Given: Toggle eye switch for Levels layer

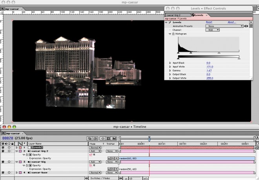Looking at the screenshot, I should (x=4, y=147).
